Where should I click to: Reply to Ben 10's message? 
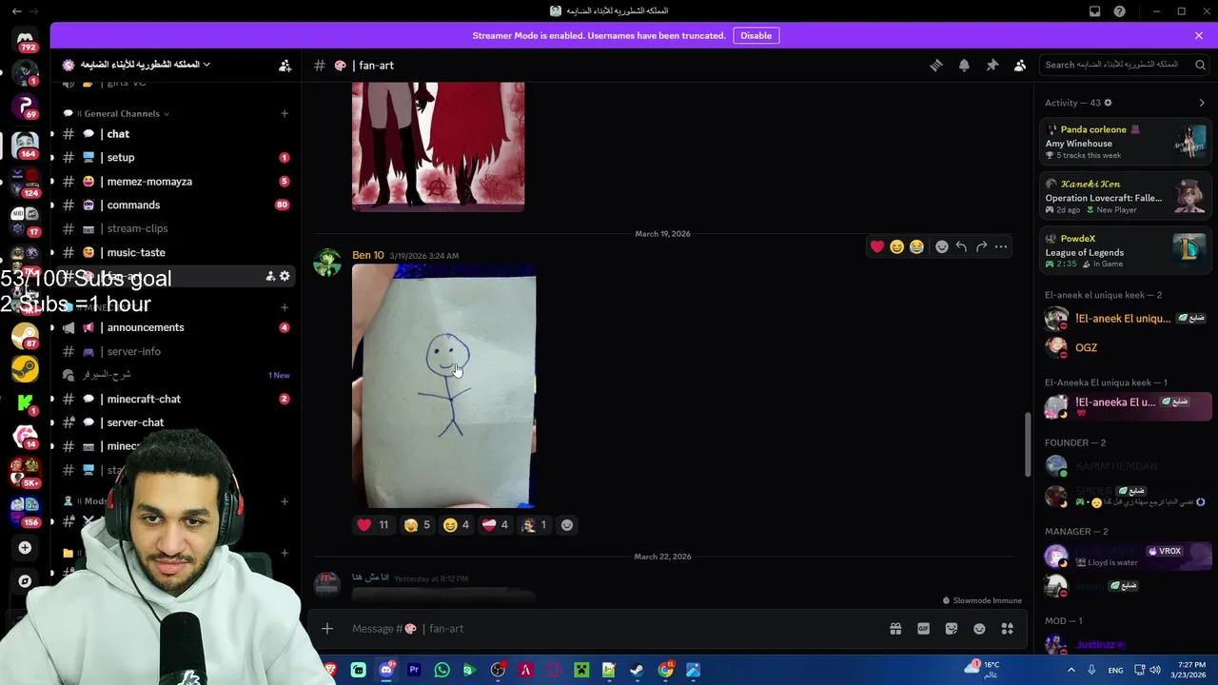pyautogui.click(x=961, y=246)
